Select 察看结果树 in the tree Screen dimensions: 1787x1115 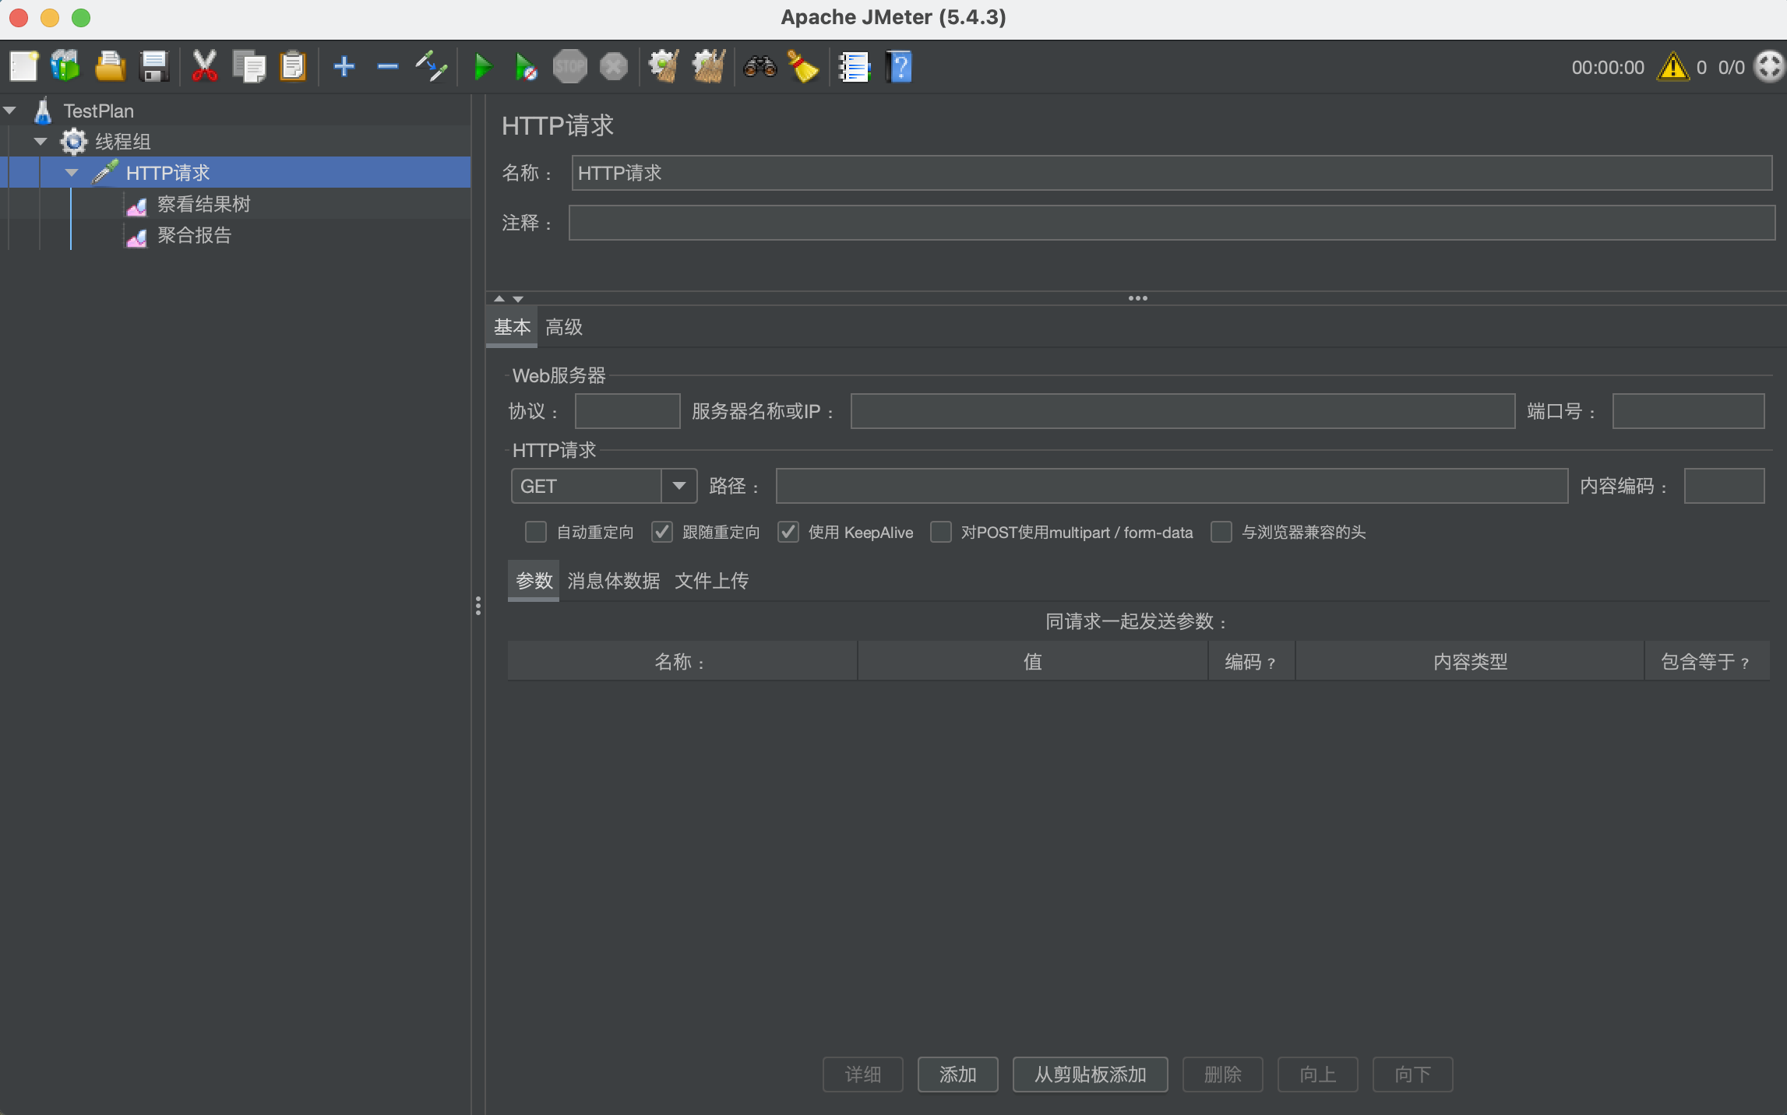(203, 204)
